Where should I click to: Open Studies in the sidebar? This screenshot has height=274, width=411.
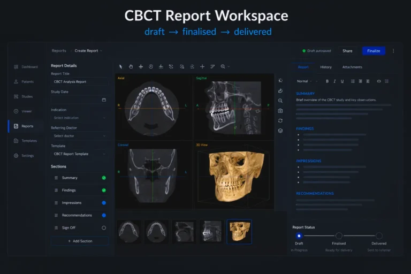click(x=24, y=96)
